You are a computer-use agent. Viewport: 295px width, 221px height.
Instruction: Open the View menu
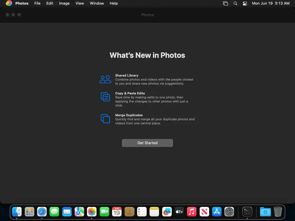tap(80, 3)
